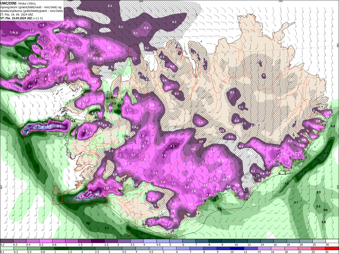Select the 2.3 snowfall value on the map
The height and width of the screenshot is (254, 339).
[x=172, y=146]
